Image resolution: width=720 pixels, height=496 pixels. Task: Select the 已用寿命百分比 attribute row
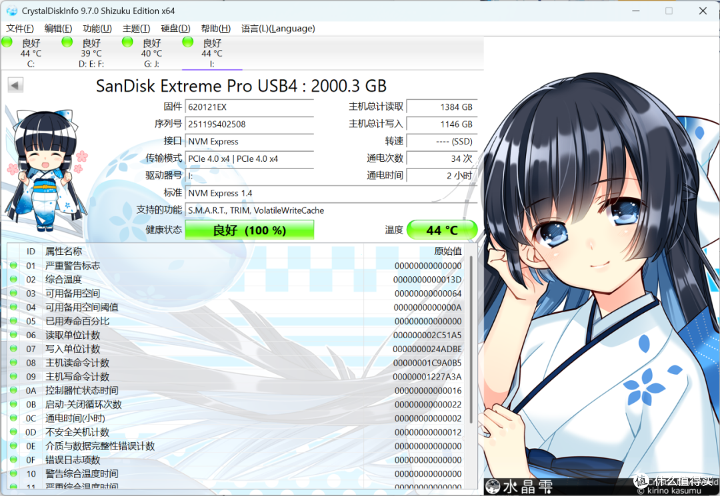coord(237,321)
